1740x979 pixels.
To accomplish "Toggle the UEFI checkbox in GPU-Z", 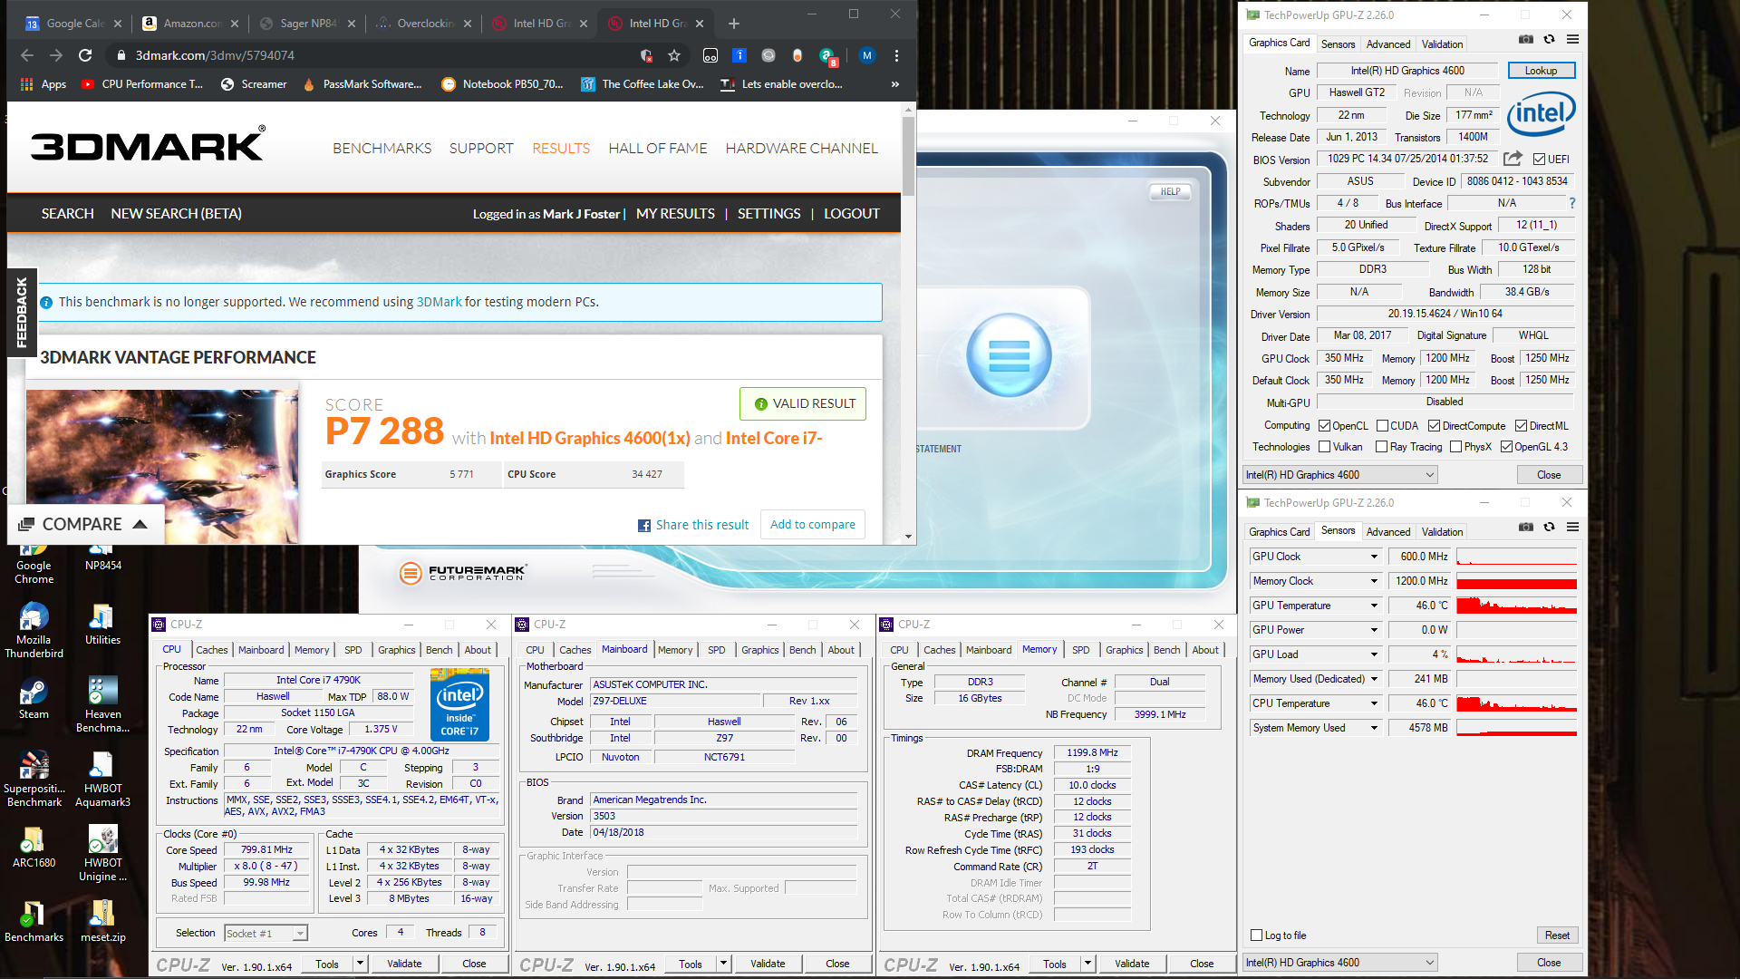I will [1539, 160].
